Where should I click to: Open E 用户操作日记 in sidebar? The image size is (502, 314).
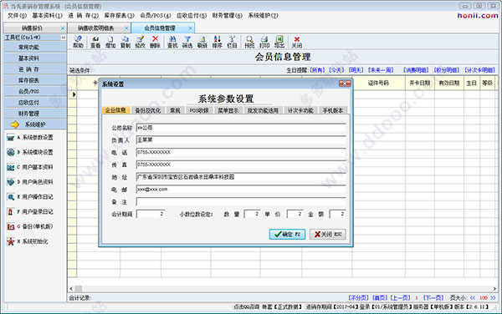point(30,197)
